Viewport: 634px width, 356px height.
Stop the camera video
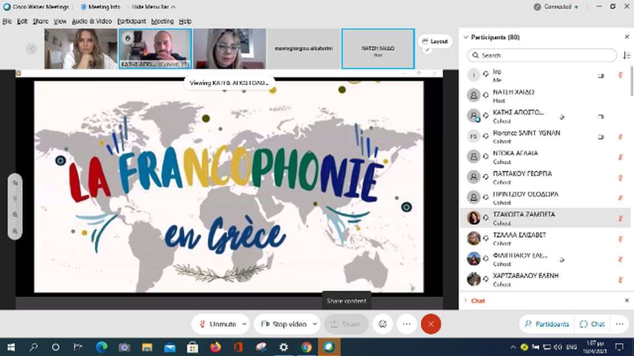(x=283, y=324)
